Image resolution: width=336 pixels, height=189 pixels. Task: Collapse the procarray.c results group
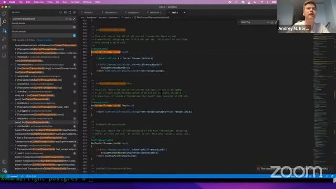12,84
